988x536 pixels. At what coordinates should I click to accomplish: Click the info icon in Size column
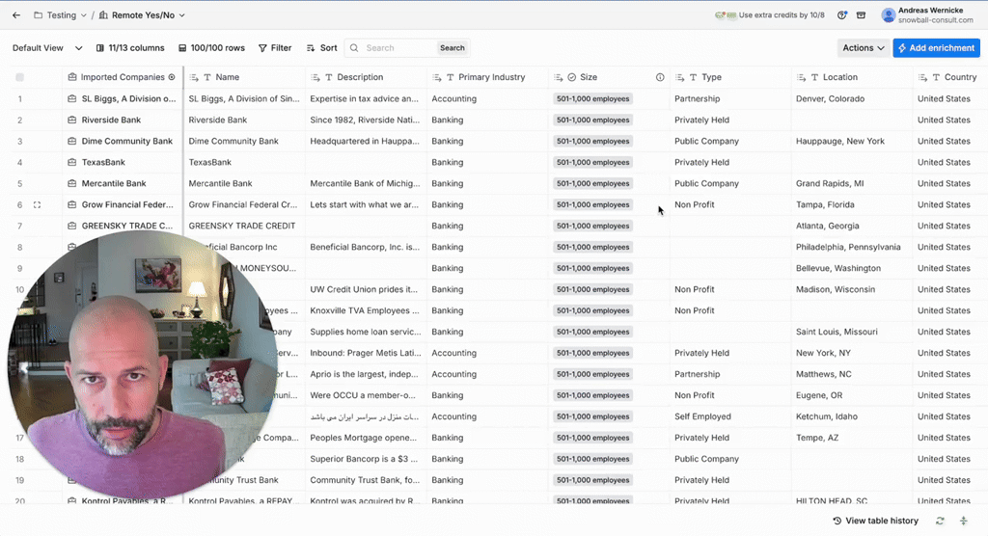coord(660,77)
